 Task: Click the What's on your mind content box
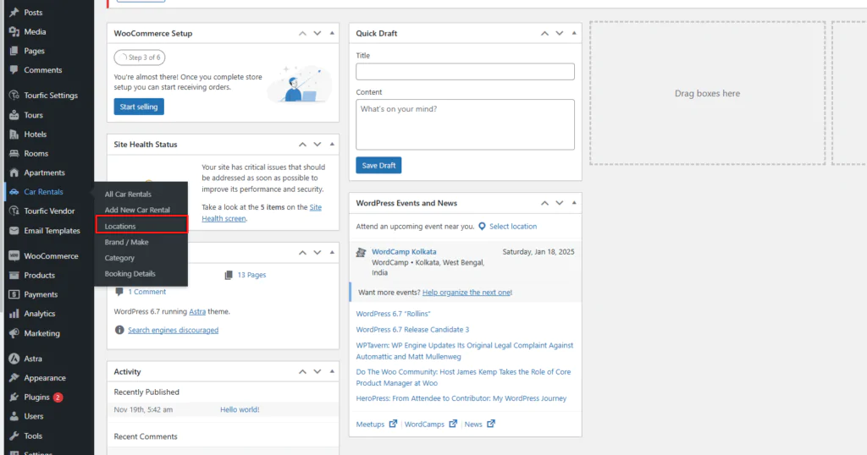[x=465, y=124]
